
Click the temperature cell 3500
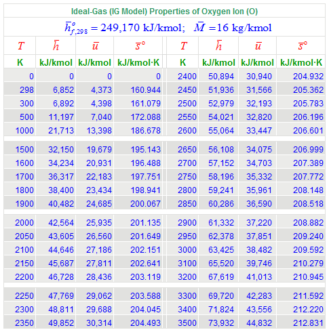187,323
